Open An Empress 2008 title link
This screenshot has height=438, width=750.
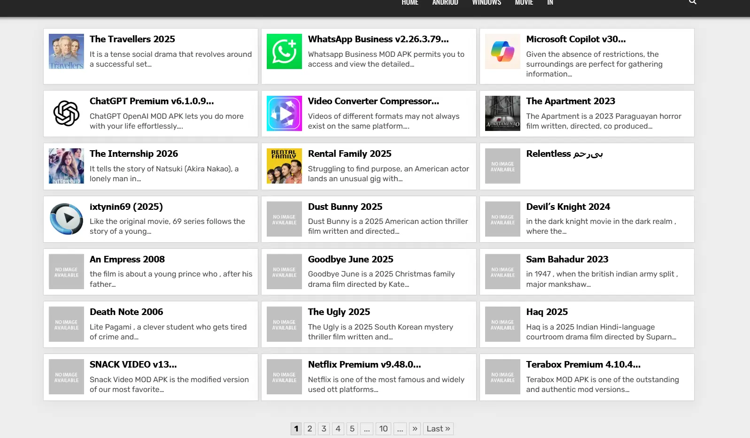pos(127,259)
